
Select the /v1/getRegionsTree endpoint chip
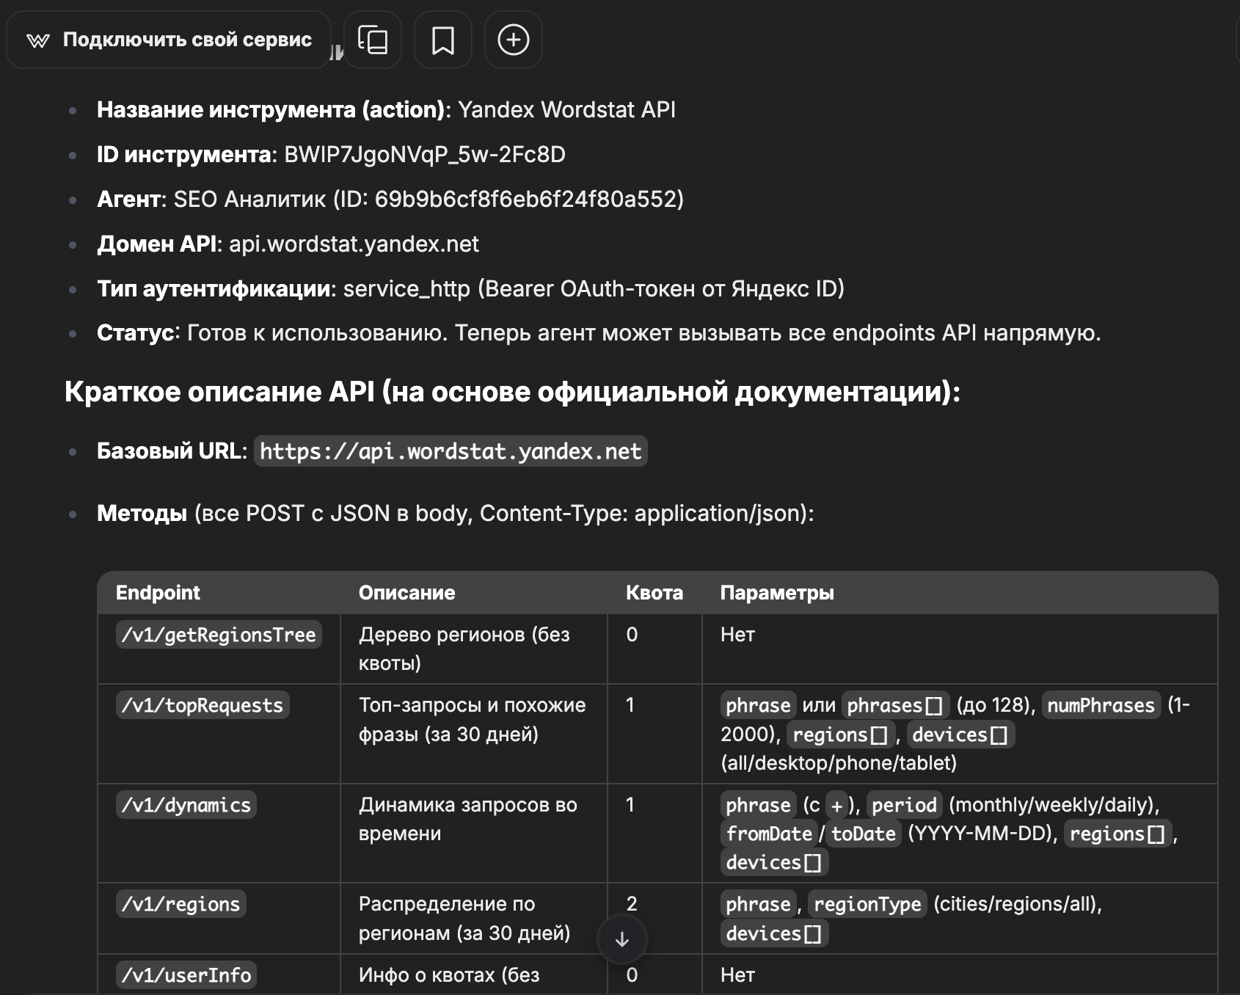coord(219,635)
